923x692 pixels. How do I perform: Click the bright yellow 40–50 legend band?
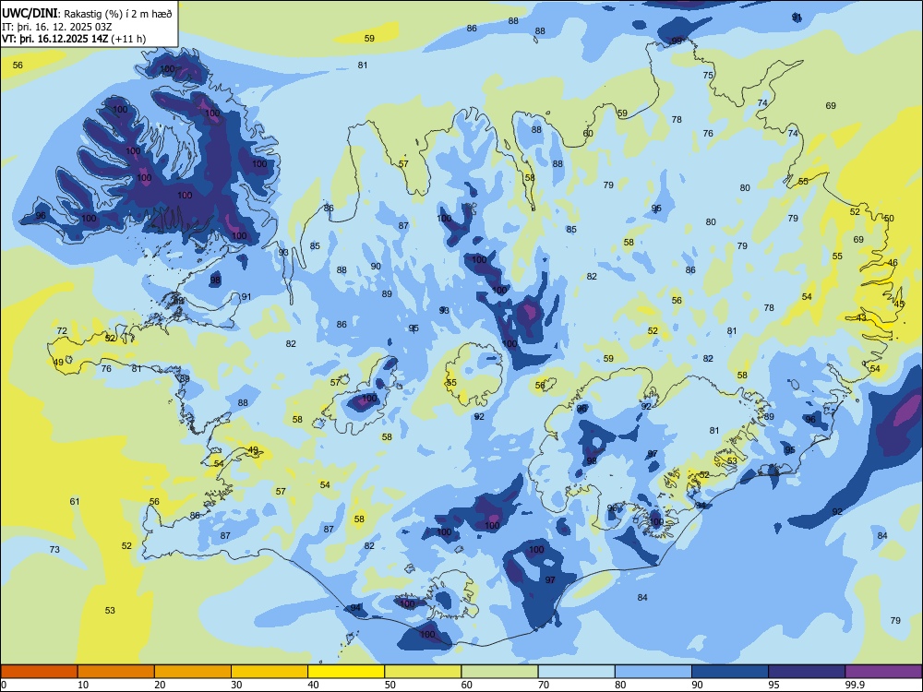pos(346,672)
